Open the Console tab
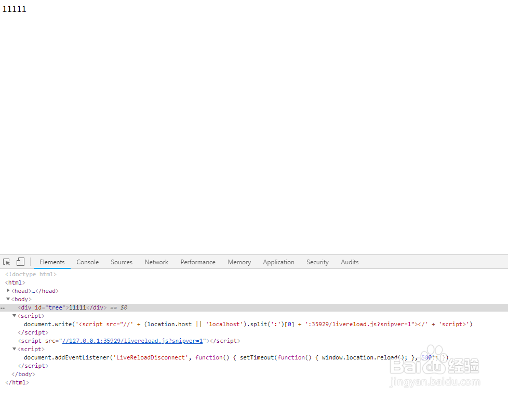 [x=87, y=262]
